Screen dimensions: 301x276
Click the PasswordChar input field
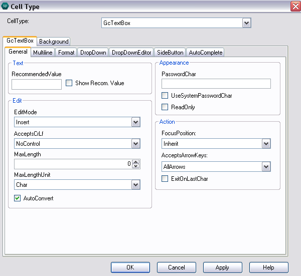point(216,84)
